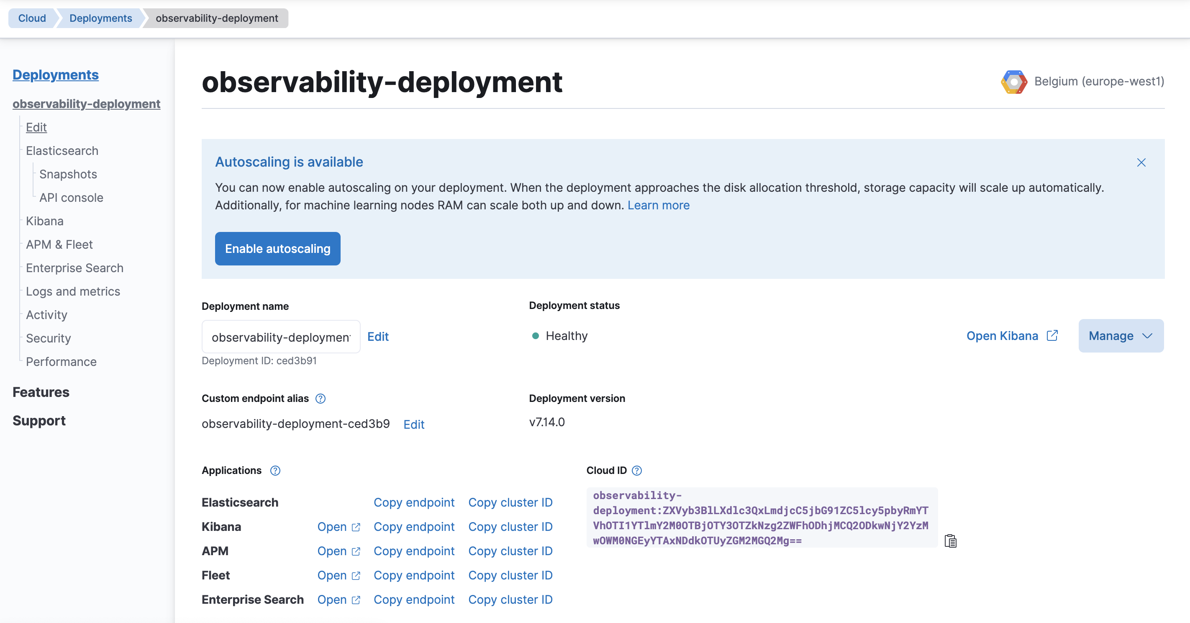This screenshot has width=1190, height=623.
Task: Open Snapshots in sidebar navigation
Action: [x=68, y=174]
